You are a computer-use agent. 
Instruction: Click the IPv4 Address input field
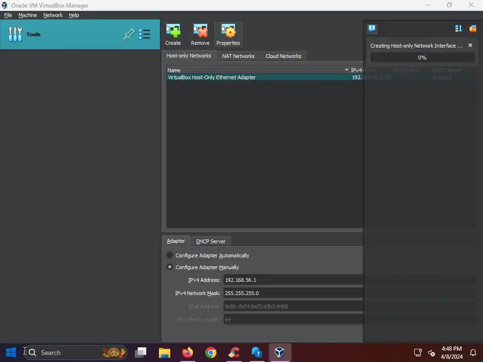click(293, 280)
